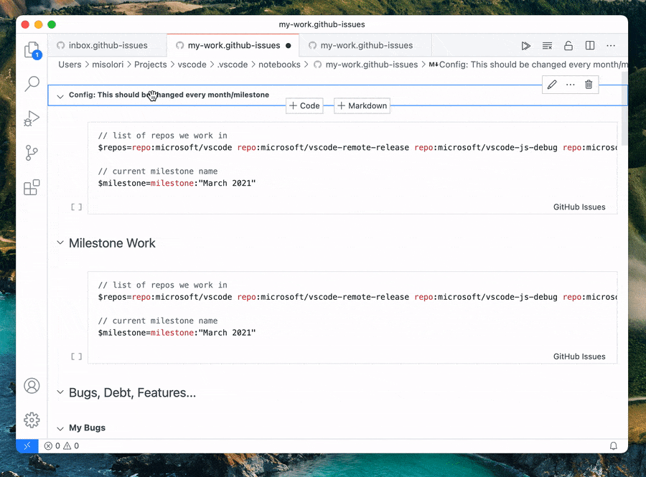
Task: Insert a new Code cell
Action: click(x=304, y=105)
